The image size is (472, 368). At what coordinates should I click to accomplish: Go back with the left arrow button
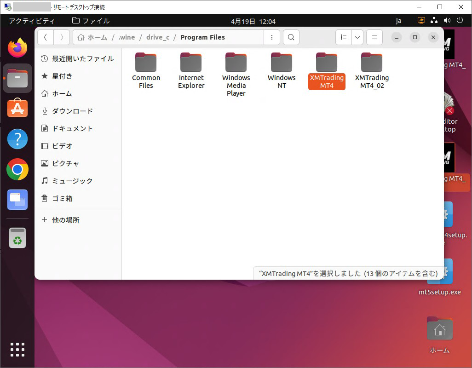(45, 37)
